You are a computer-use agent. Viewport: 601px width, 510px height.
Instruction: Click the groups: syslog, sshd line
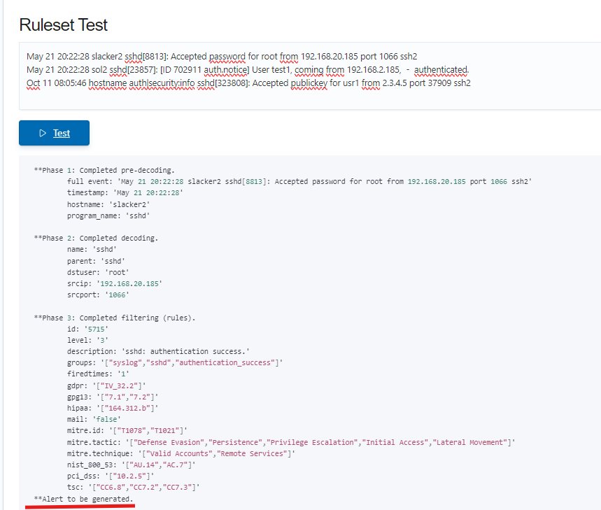[175, 363]
